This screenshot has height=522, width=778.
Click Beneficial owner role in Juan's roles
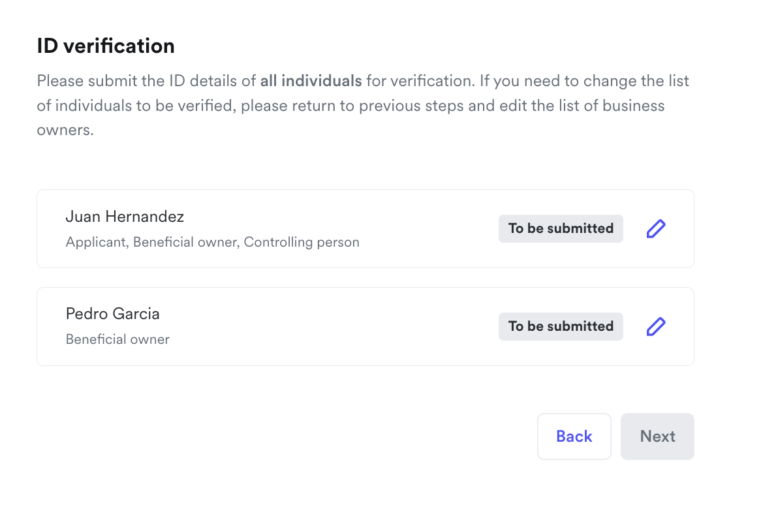tap(185, 242)
